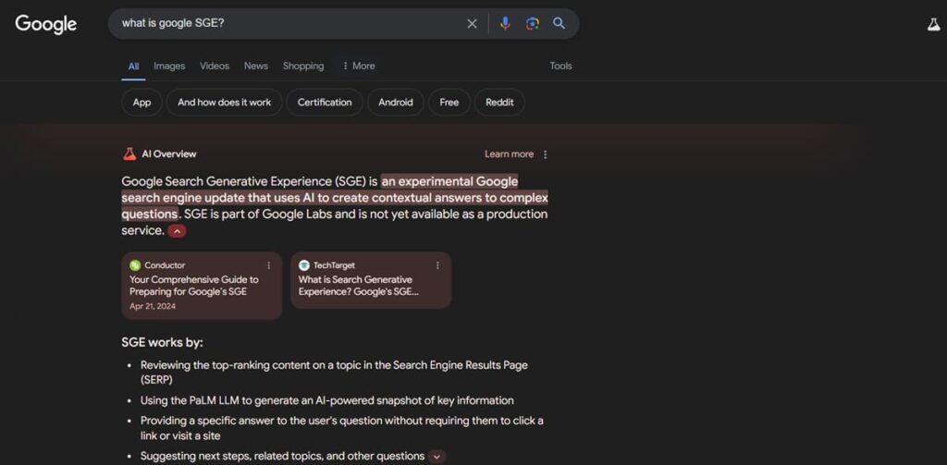
Task: Select the News tab
Action: coord(256,66)
